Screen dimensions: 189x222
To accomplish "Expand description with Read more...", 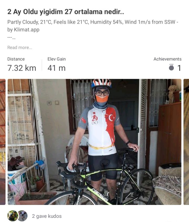I will tap(20, 47).
